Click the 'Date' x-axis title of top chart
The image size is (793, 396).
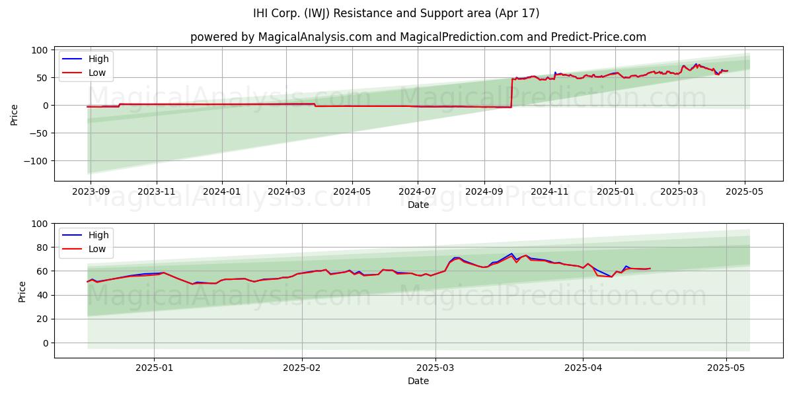tap(418, 205)
